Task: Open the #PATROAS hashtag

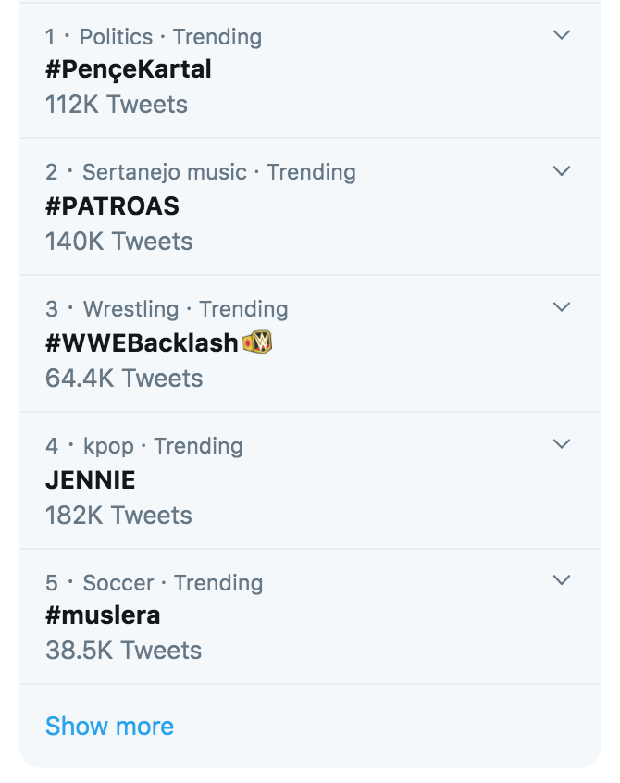Action: (112, 206)
